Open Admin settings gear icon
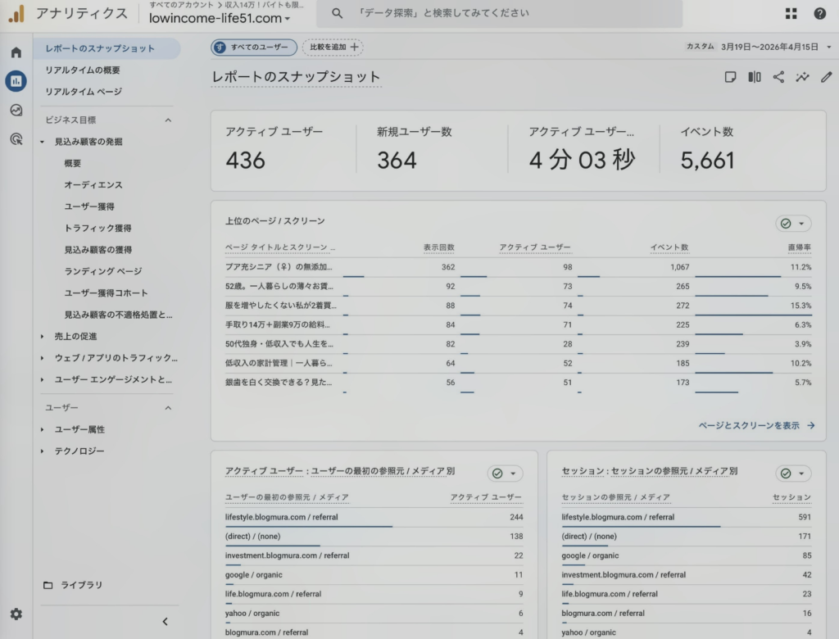 [16, 614]
